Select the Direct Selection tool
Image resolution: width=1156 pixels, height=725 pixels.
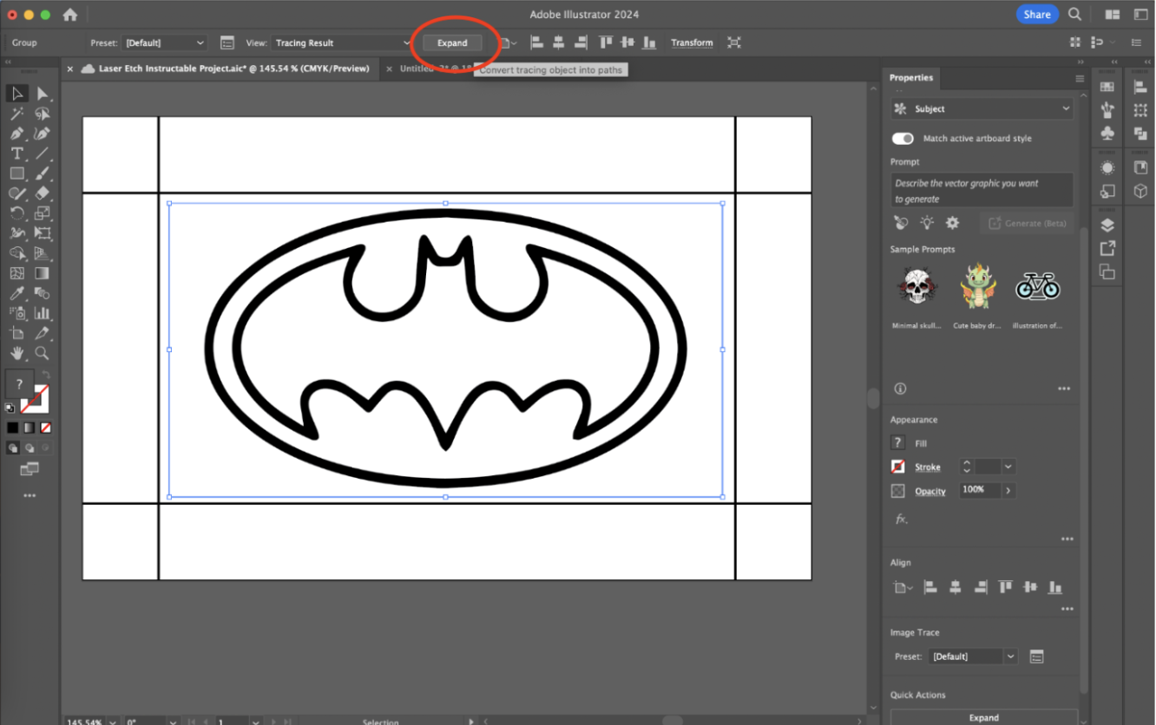[42, 94]
